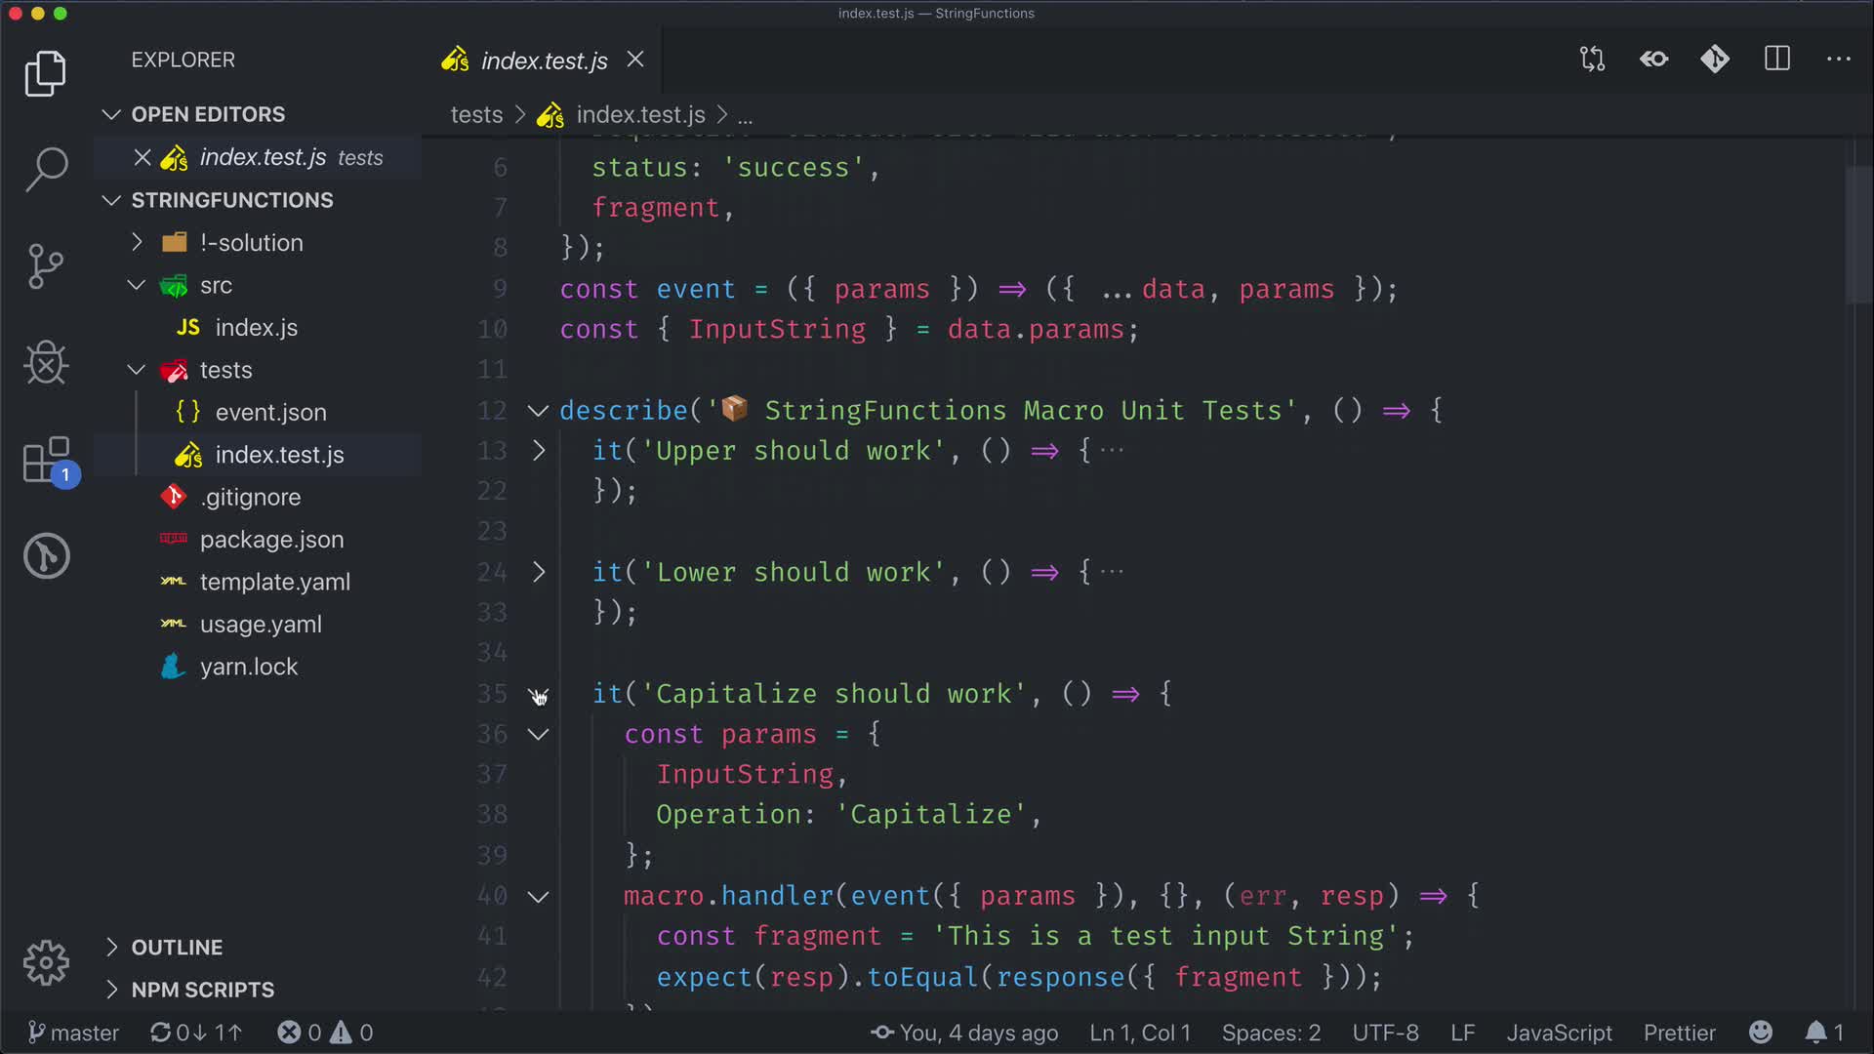
Task: Click the editor vertical scrollbar
Action: click(1858, 234)
